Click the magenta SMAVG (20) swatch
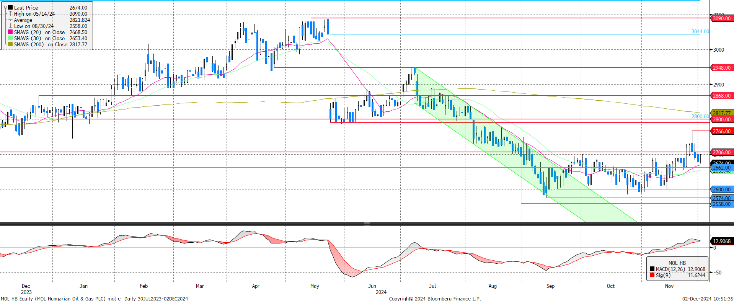The image size is (734, 302). coord(10,32)
